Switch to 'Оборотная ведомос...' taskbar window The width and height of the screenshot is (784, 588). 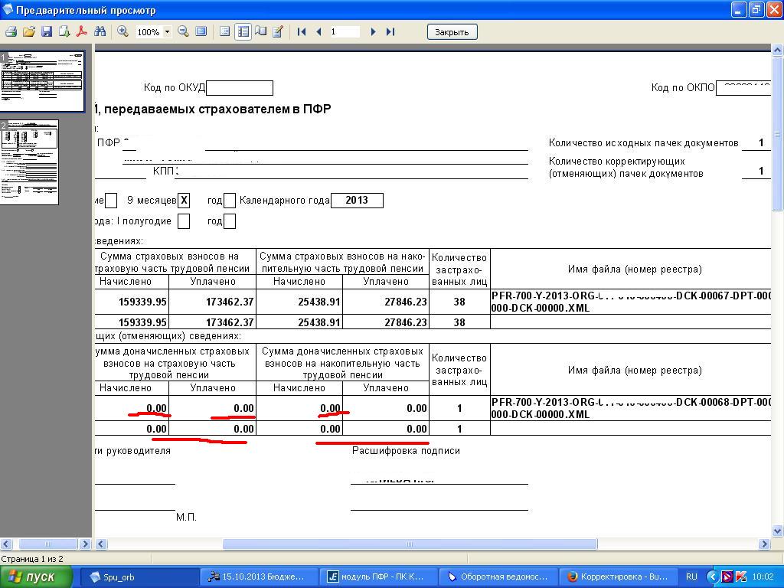click(x=498, y=577)
